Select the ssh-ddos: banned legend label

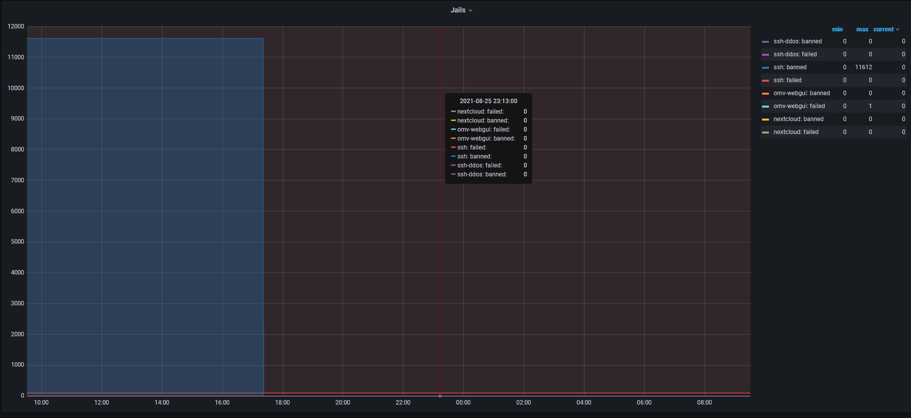[x=797, y=41]
